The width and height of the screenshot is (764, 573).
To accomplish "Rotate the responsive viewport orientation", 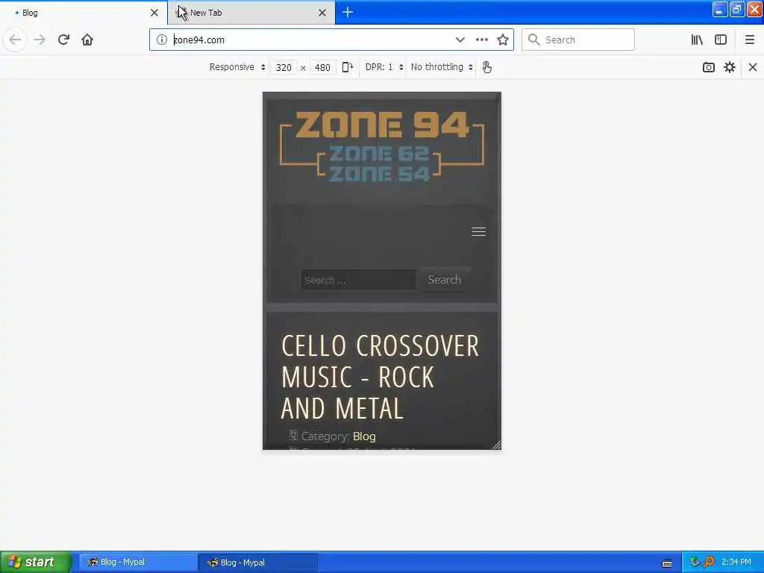I will point(347,66).
